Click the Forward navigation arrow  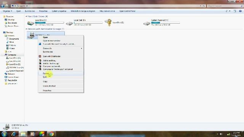click(x=7, y=6)
